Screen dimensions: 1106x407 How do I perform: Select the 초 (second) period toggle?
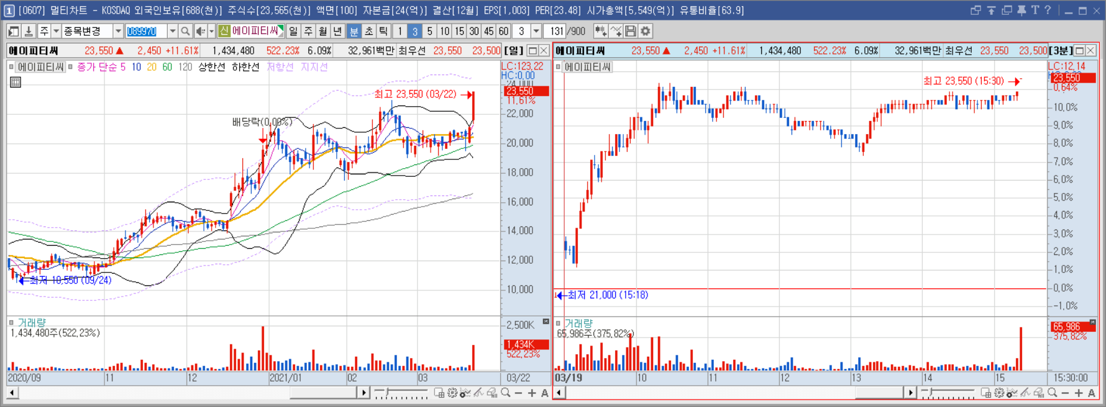tap(368, 31)
